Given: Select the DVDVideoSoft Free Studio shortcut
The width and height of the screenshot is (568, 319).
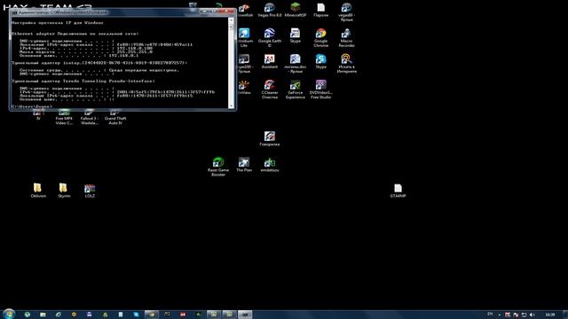Looking at the screenshot, I should [x=321, y=89].
